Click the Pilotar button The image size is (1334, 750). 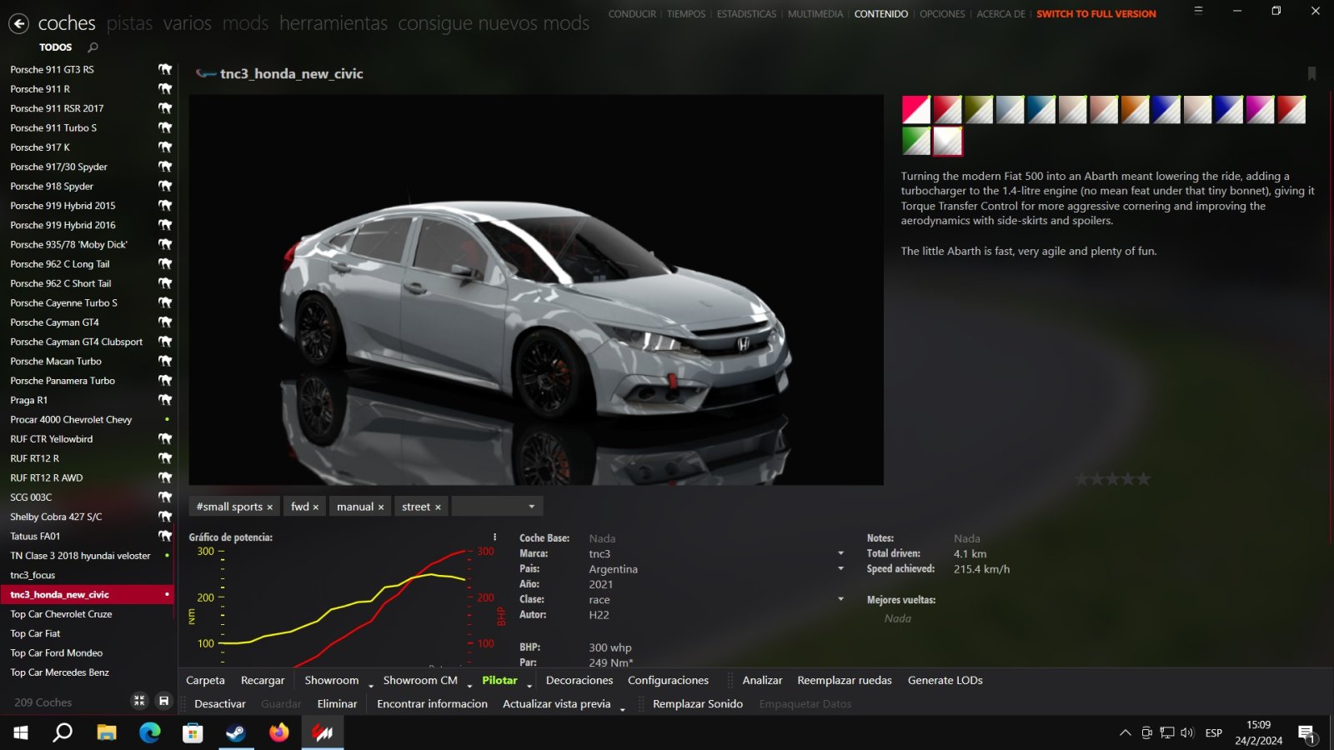(499, 680)
